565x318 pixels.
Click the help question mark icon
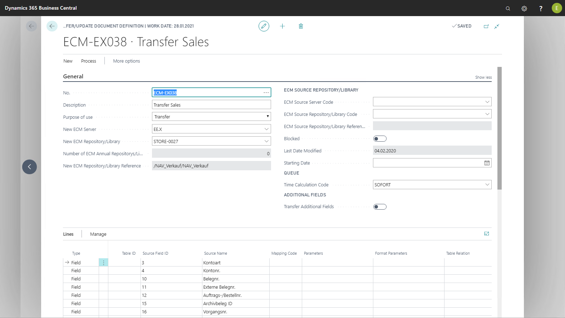click(540, 8)
